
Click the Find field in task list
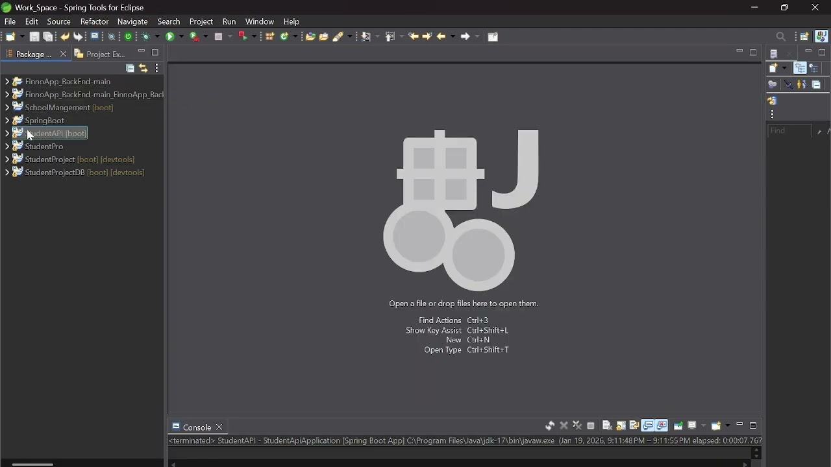point(789,131)
